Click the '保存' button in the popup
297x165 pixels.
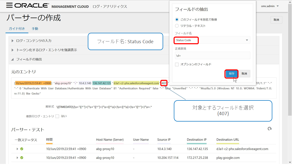(x=231, y=74)
